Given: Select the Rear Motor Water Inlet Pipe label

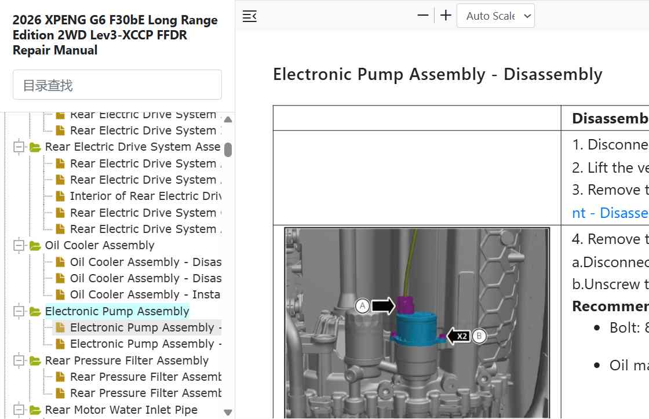Looking at the screenshot, I should (121, 410).
